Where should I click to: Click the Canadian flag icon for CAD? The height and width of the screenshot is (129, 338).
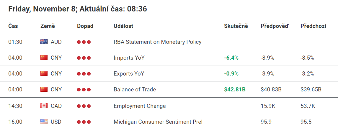coord(44,106)
